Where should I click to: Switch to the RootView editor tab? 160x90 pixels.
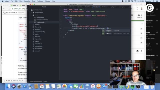point(88,7)
